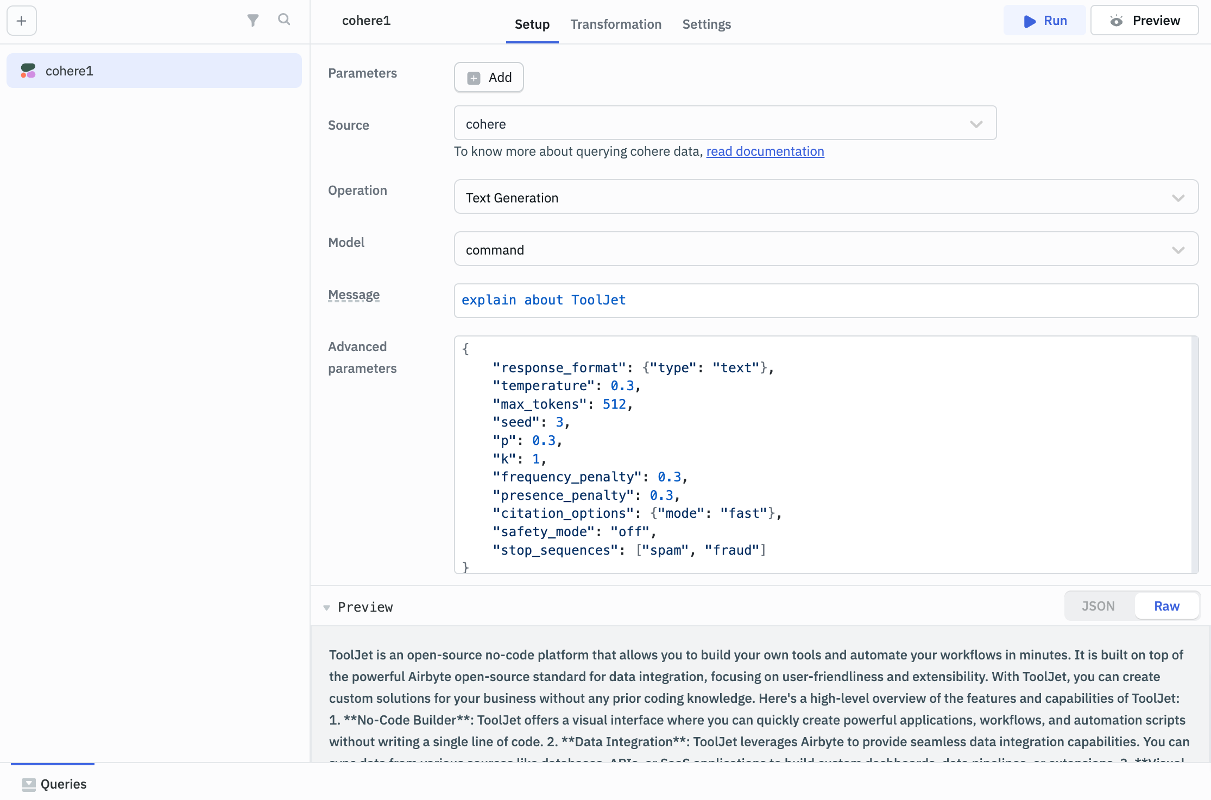Click the new tab plus icon
1211x800 pixels.
[21, 19]
